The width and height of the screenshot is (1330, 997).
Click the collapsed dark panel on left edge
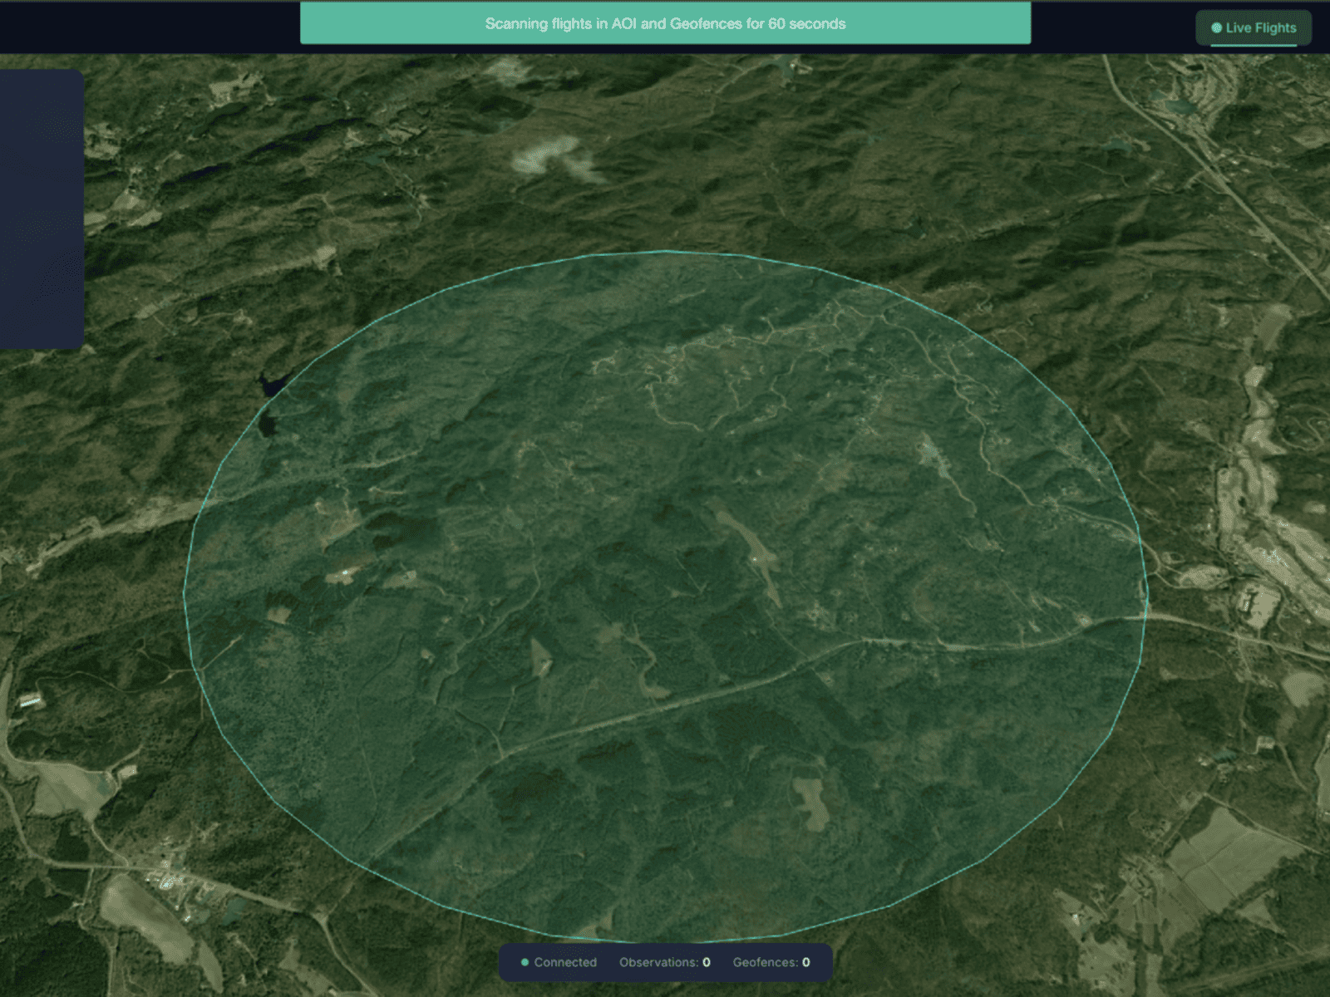pos(42,208)
